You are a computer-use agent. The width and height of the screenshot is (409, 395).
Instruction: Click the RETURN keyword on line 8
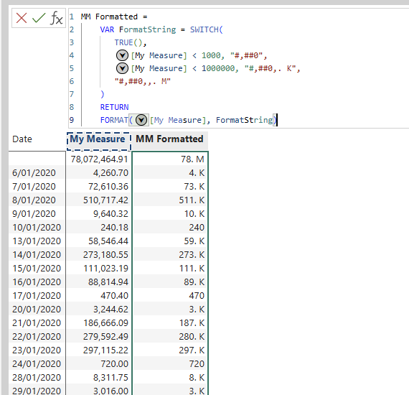coord(114,107)
